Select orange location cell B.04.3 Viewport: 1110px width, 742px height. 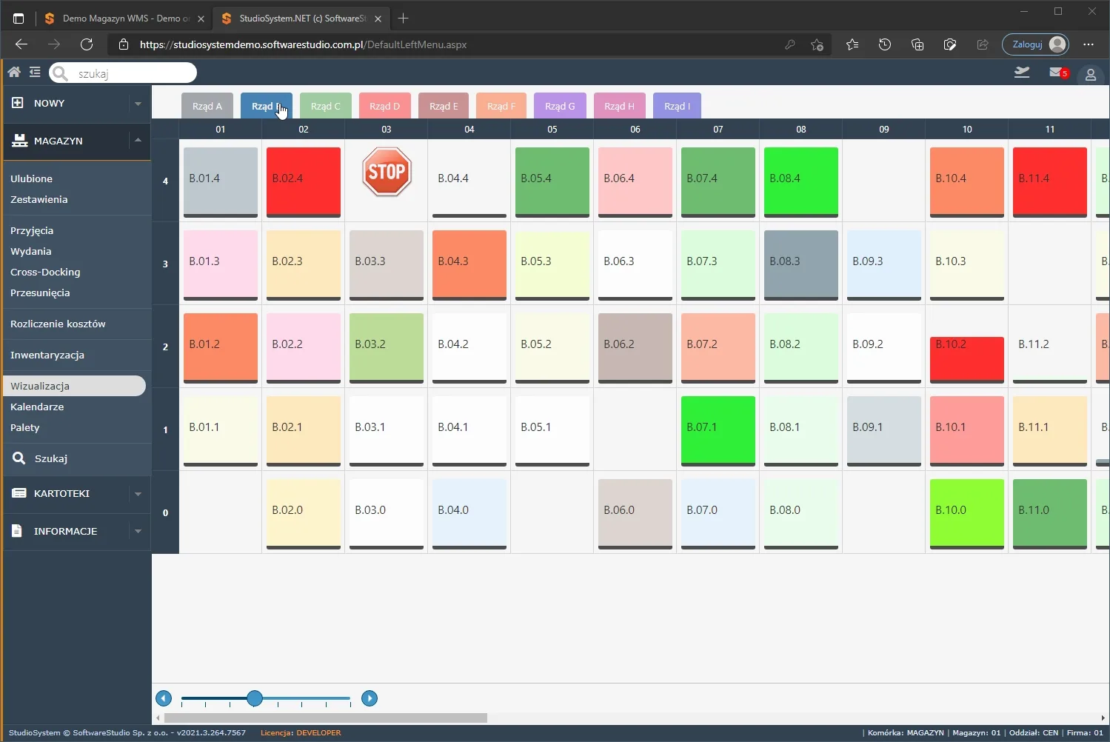pos(469,264)
